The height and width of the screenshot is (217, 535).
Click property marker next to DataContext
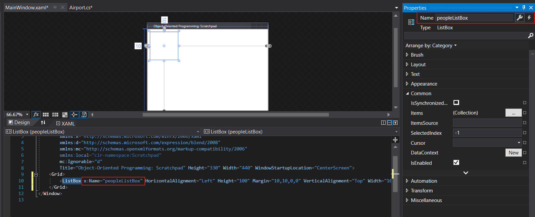[x=524, y=153]
